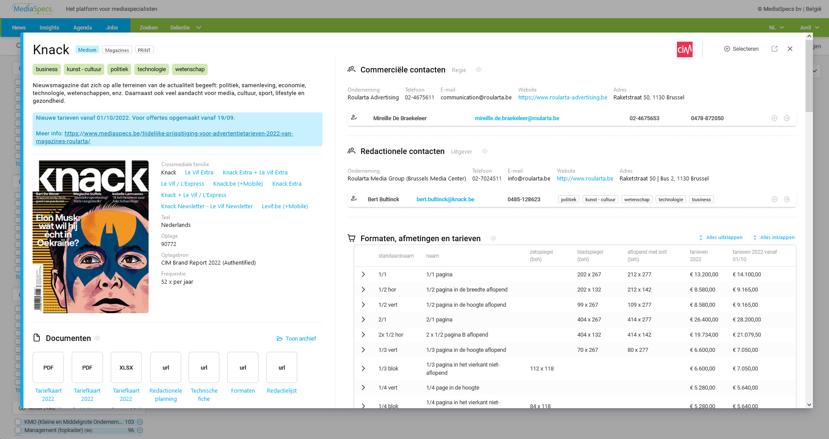Image resolution: width=829 pixels, height=439 pixels.
Task: Click the Selecteren plus-circle button
Action: coord(741,49)
